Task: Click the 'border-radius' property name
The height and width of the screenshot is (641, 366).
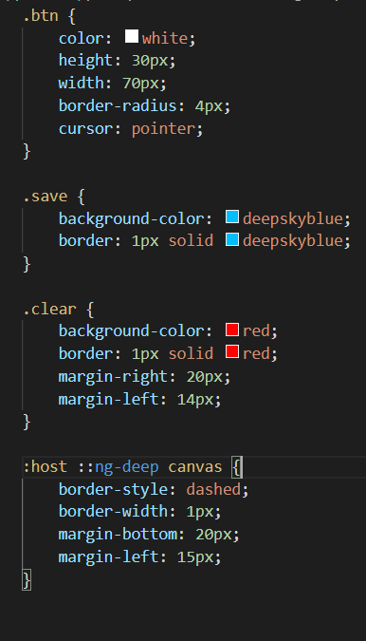Action: [x=118, y=105]
